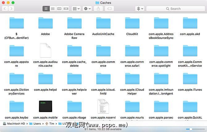Select the com.apple.nsurls folder icon

click(x=132, y=106)
